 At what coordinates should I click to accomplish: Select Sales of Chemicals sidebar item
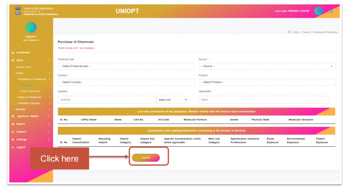[30, 97]
